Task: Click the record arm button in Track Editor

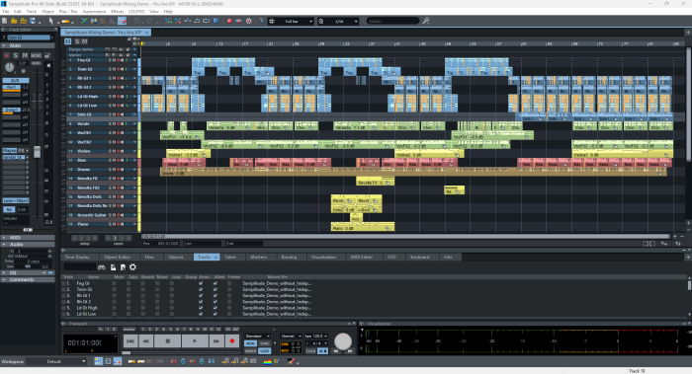Action: pyautogui.click(x=6, y=55)
